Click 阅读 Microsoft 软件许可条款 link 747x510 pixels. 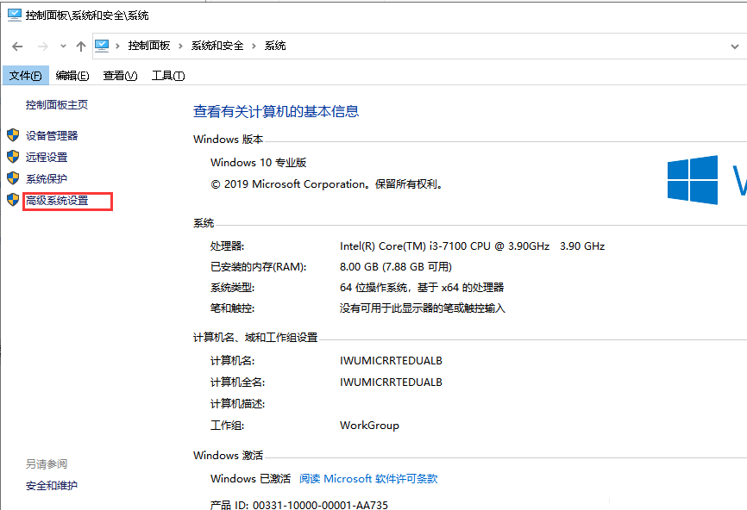(368, 479)
